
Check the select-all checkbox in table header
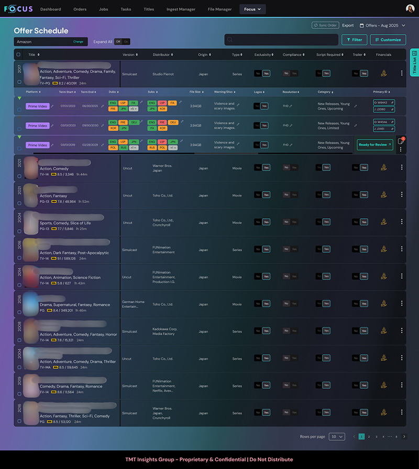pyautogui.click(x=19, y=55)
